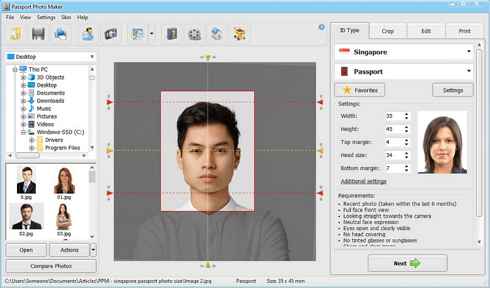This screenshot has width=490, height=288.
Task: Click the left red top-of-head marker arrow
Action: coord(109,102)
